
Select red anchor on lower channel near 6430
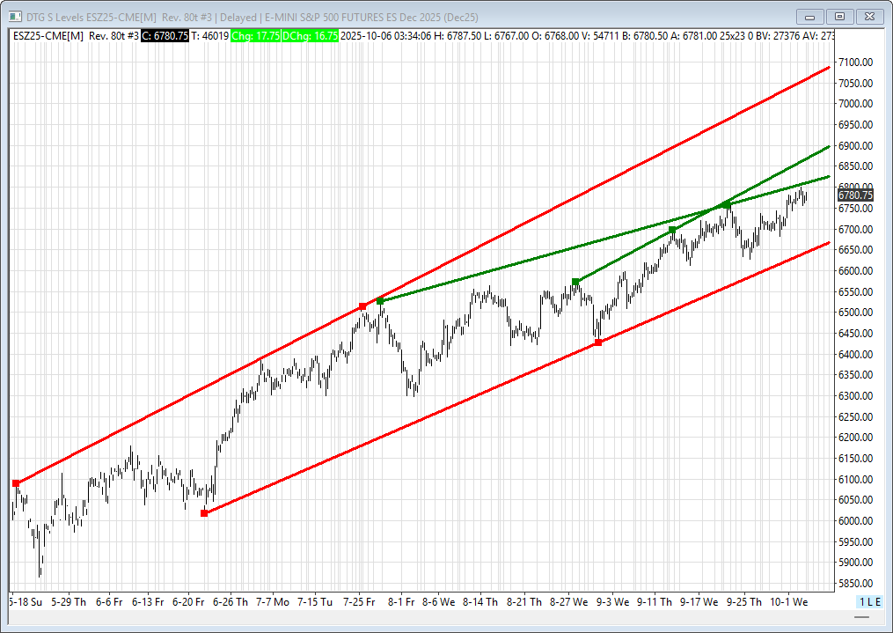[598, 342]
